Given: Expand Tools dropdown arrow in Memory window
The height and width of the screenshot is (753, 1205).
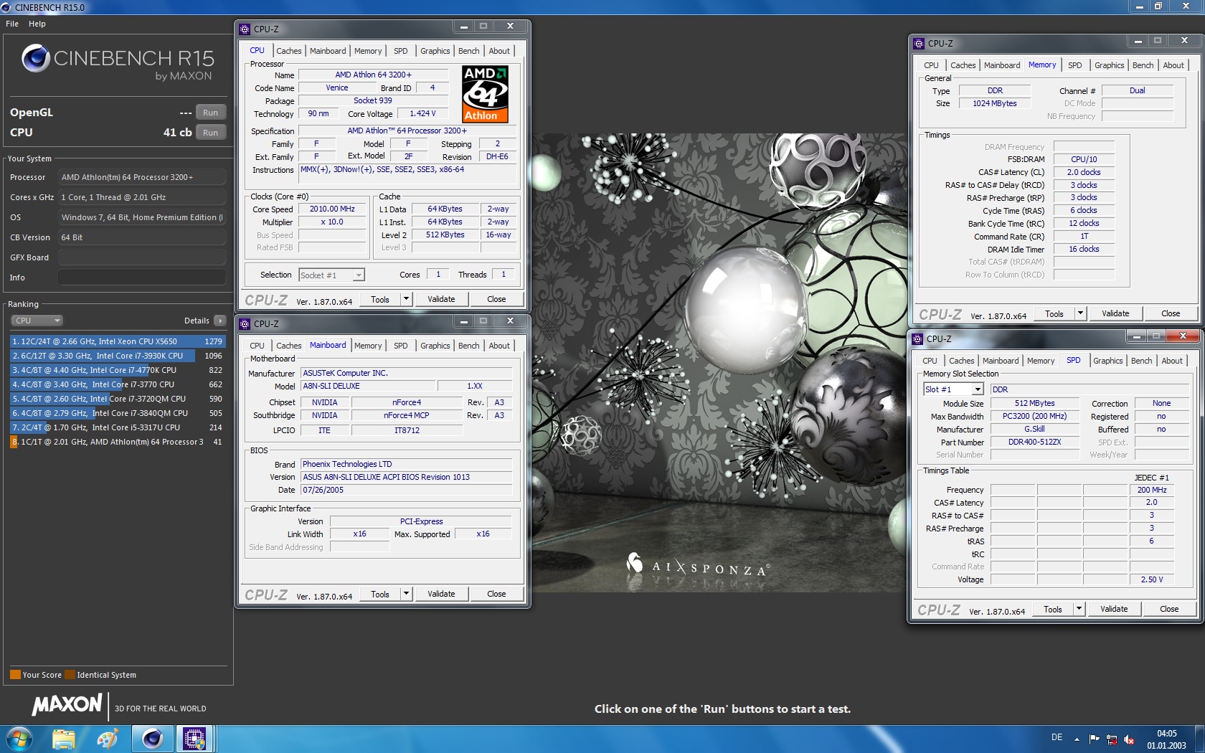Looking at the screenshot, I should tap(1081, 313).
